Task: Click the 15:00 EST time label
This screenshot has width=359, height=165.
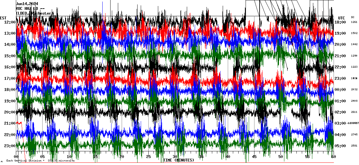Action: (x=10, y=56)
